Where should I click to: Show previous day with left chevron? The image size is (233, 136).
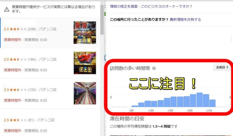[111, 97]
